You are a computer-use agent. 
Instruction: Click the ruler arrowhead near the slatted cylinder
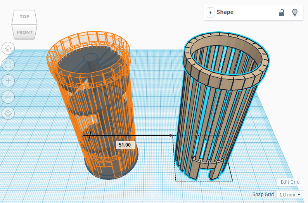pos(171,135)
